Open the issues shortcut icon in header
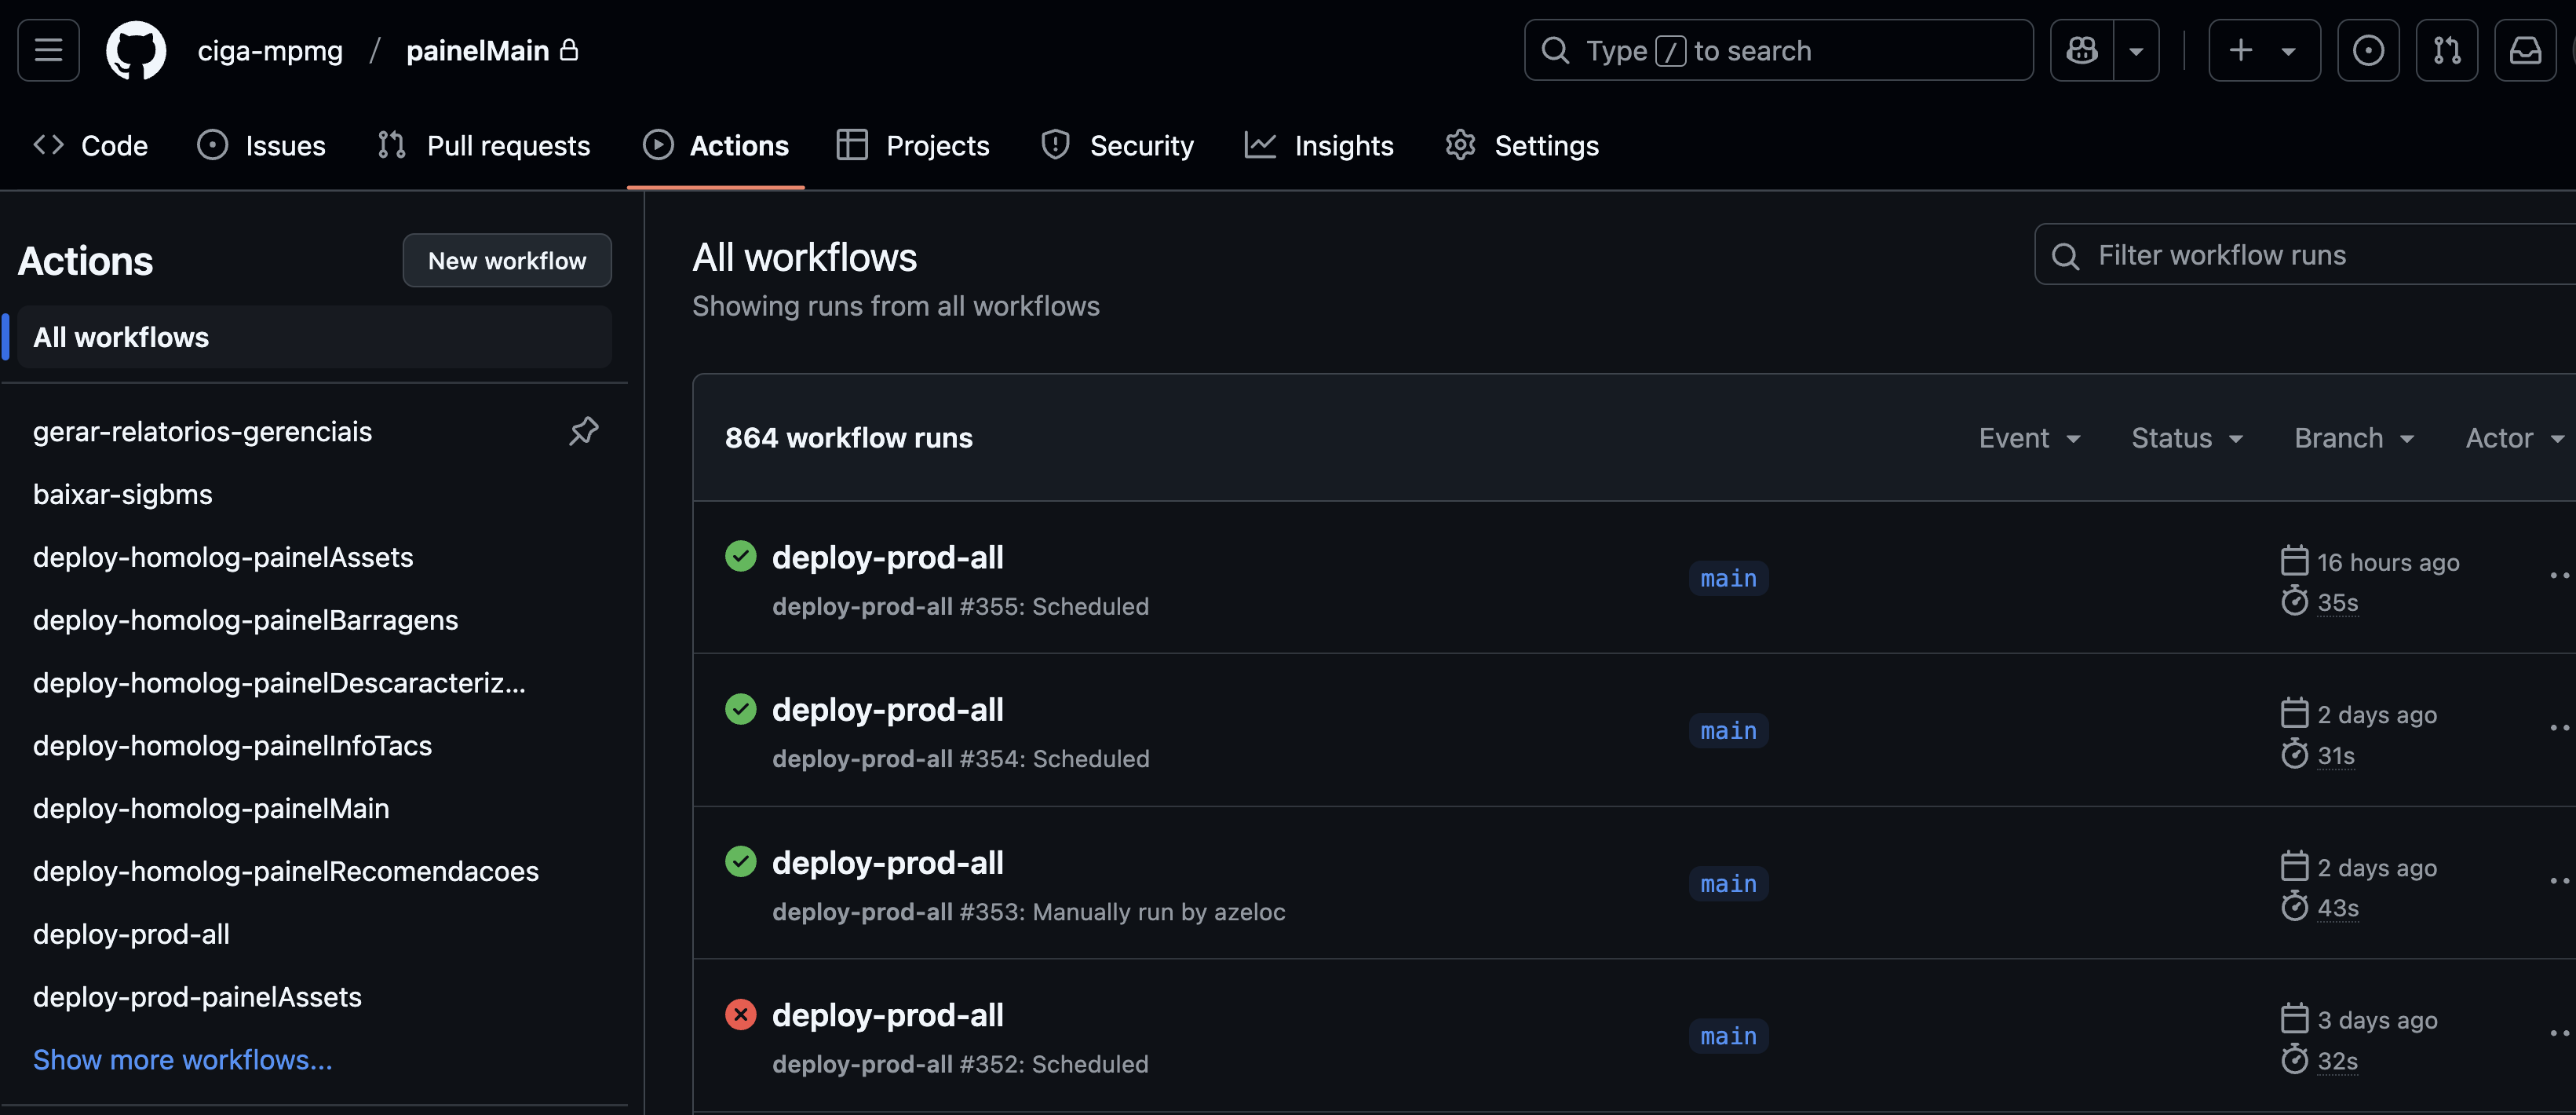Screen dimensions: 2576x1115 click(x=2367, y=50)
